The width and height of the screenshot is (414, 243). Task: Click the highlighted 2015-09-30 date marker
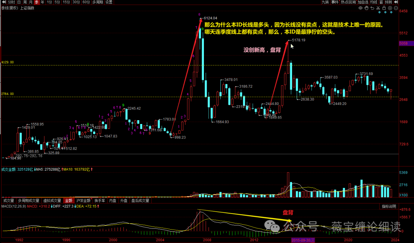coord(303,240)
